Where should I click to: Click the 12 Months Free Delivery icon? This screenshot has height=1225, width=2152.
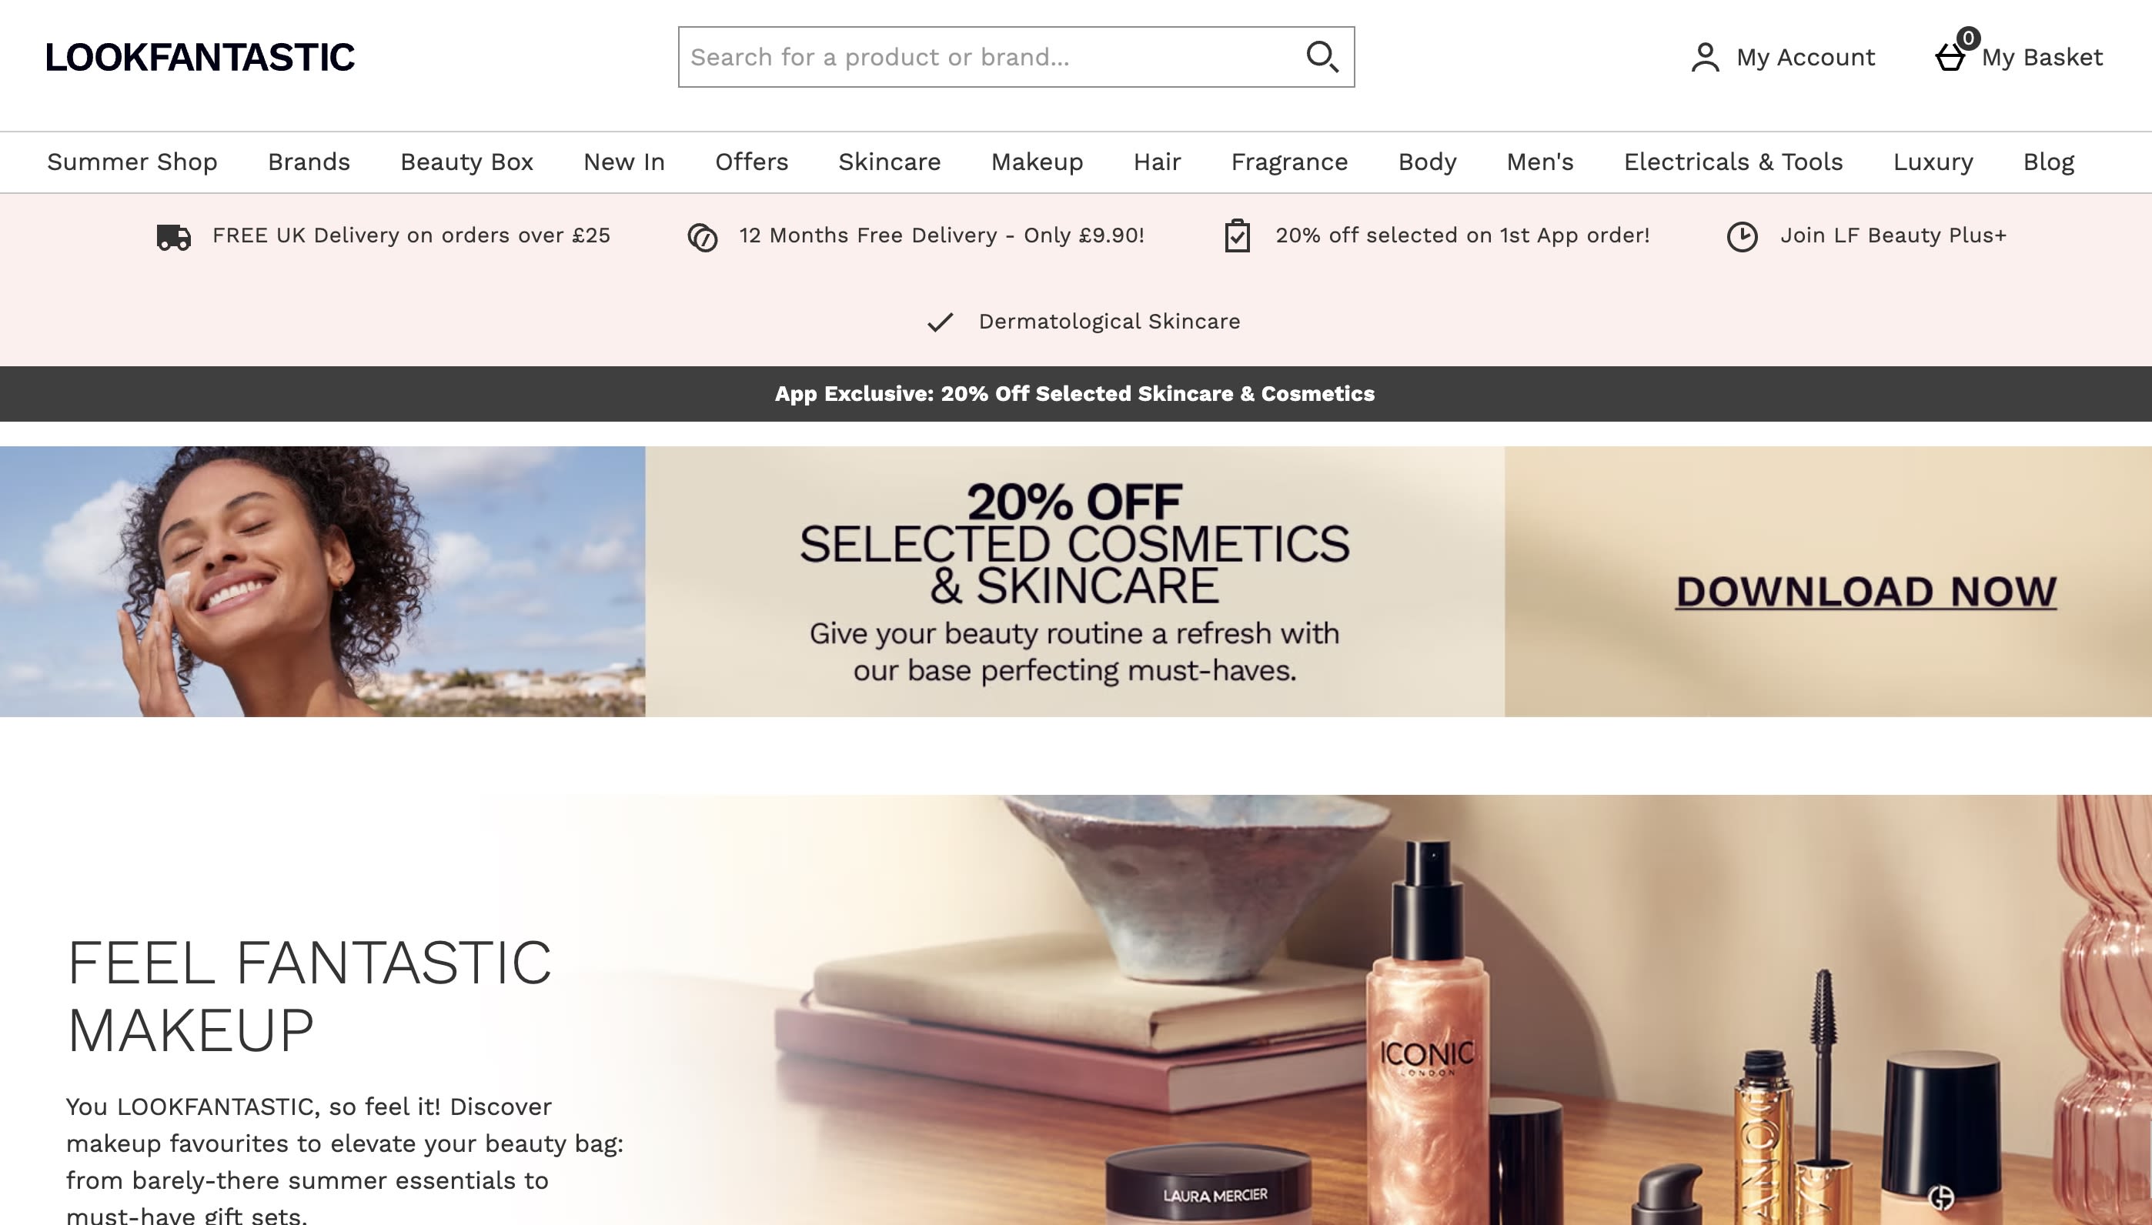(703, 237)
